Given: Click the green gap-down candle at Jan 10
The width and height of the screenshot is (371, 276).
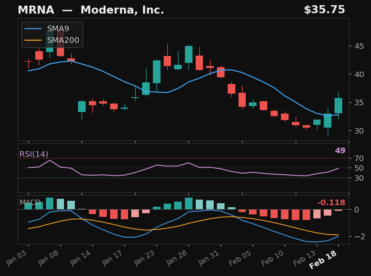Looking at the screenshot, I should pyautogui.click(x=82, y=106).
